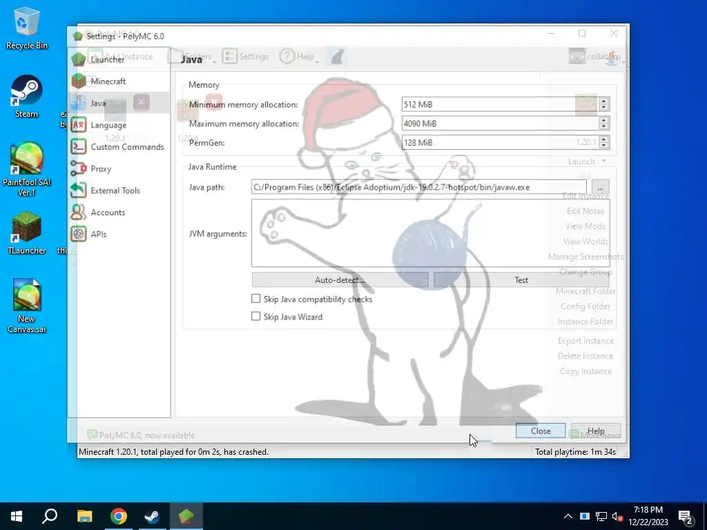The height and width of the screenshot is (530, 707).
Task: Close the Settings dialog with Close
Action: coord(541,431)
